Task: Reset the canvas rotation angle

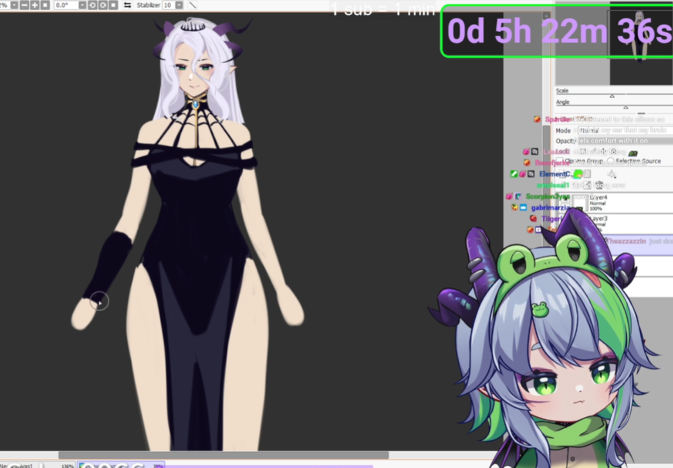Action: 113,5
